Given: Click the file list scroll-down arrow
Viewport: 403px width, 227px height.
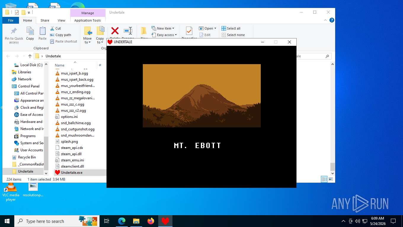Looking at the screenshot, I should point(332,173).
